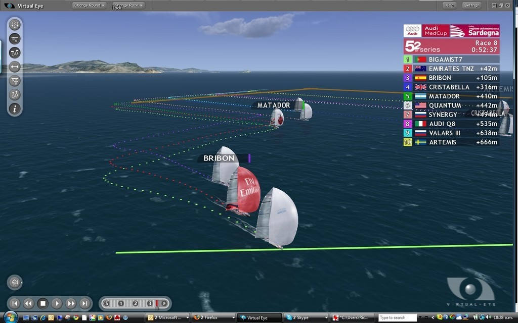Click the red Fly Emirates spinnaker boat

(244, 190)
